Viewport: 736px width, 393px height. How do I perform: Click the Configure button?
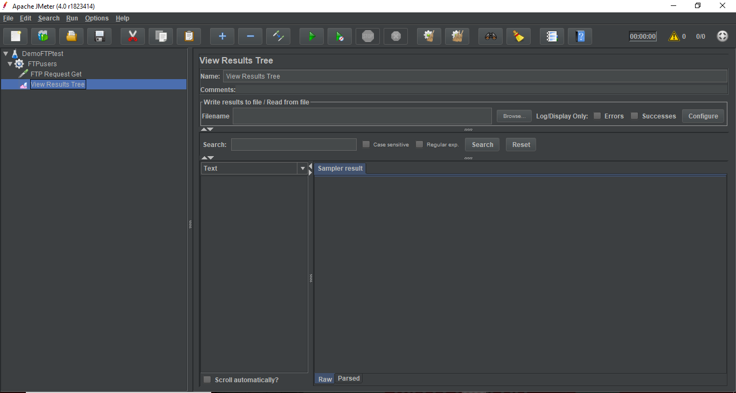point(703,116)
